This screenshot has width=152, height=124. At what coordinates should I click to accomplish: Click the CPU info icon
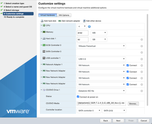(89, 27)
